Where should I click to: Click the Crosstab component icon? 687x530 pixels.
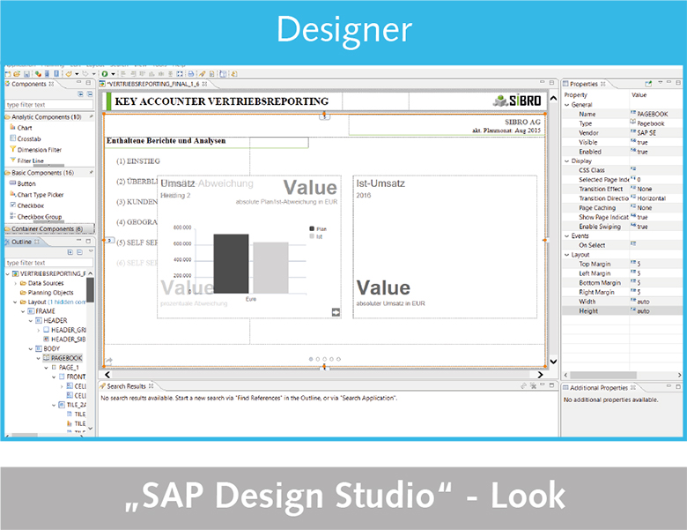click(12, 138)
